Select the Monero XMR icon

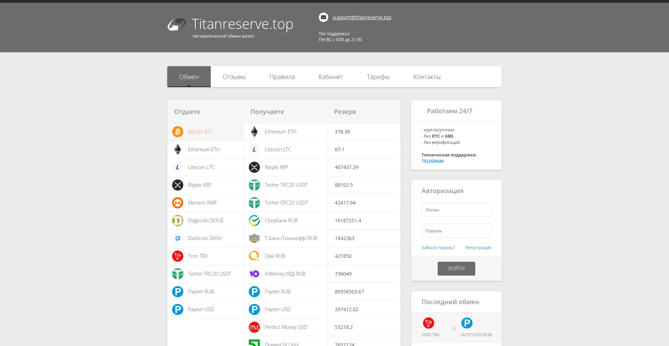[x=178, y=203]
